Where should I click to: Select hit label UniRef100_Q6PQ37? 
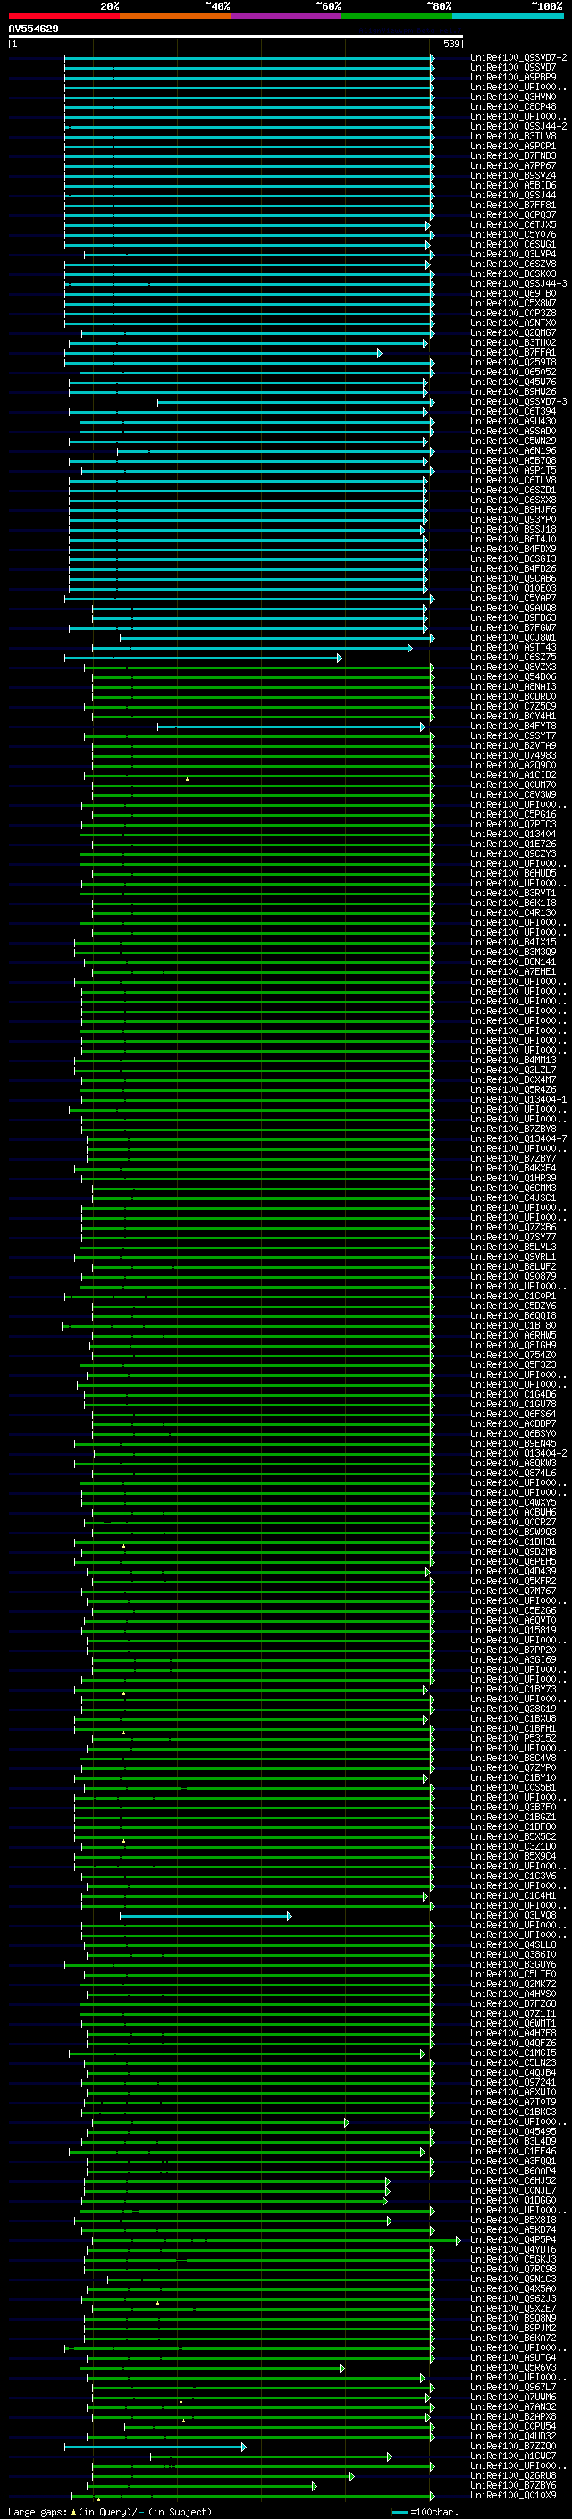point(513,215)
